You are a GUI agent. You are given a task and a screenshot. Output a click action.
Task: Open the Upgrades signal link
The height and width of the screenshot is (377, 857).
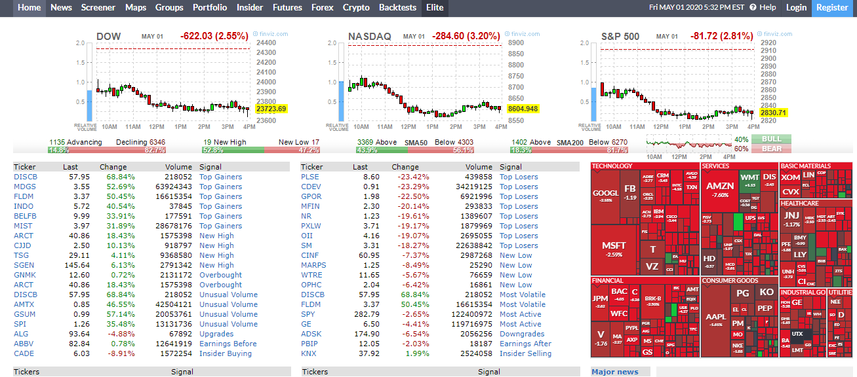216,334
